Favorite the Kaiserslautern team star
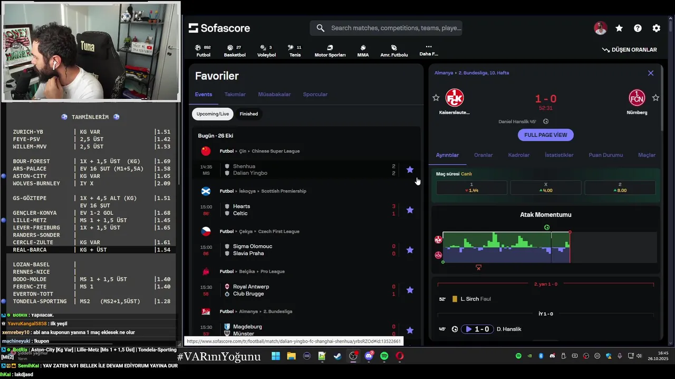675x379 pixels. [x=436, y=98]
